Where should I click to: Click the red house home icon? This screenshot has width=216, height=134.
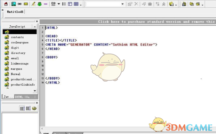click(6, 4)
